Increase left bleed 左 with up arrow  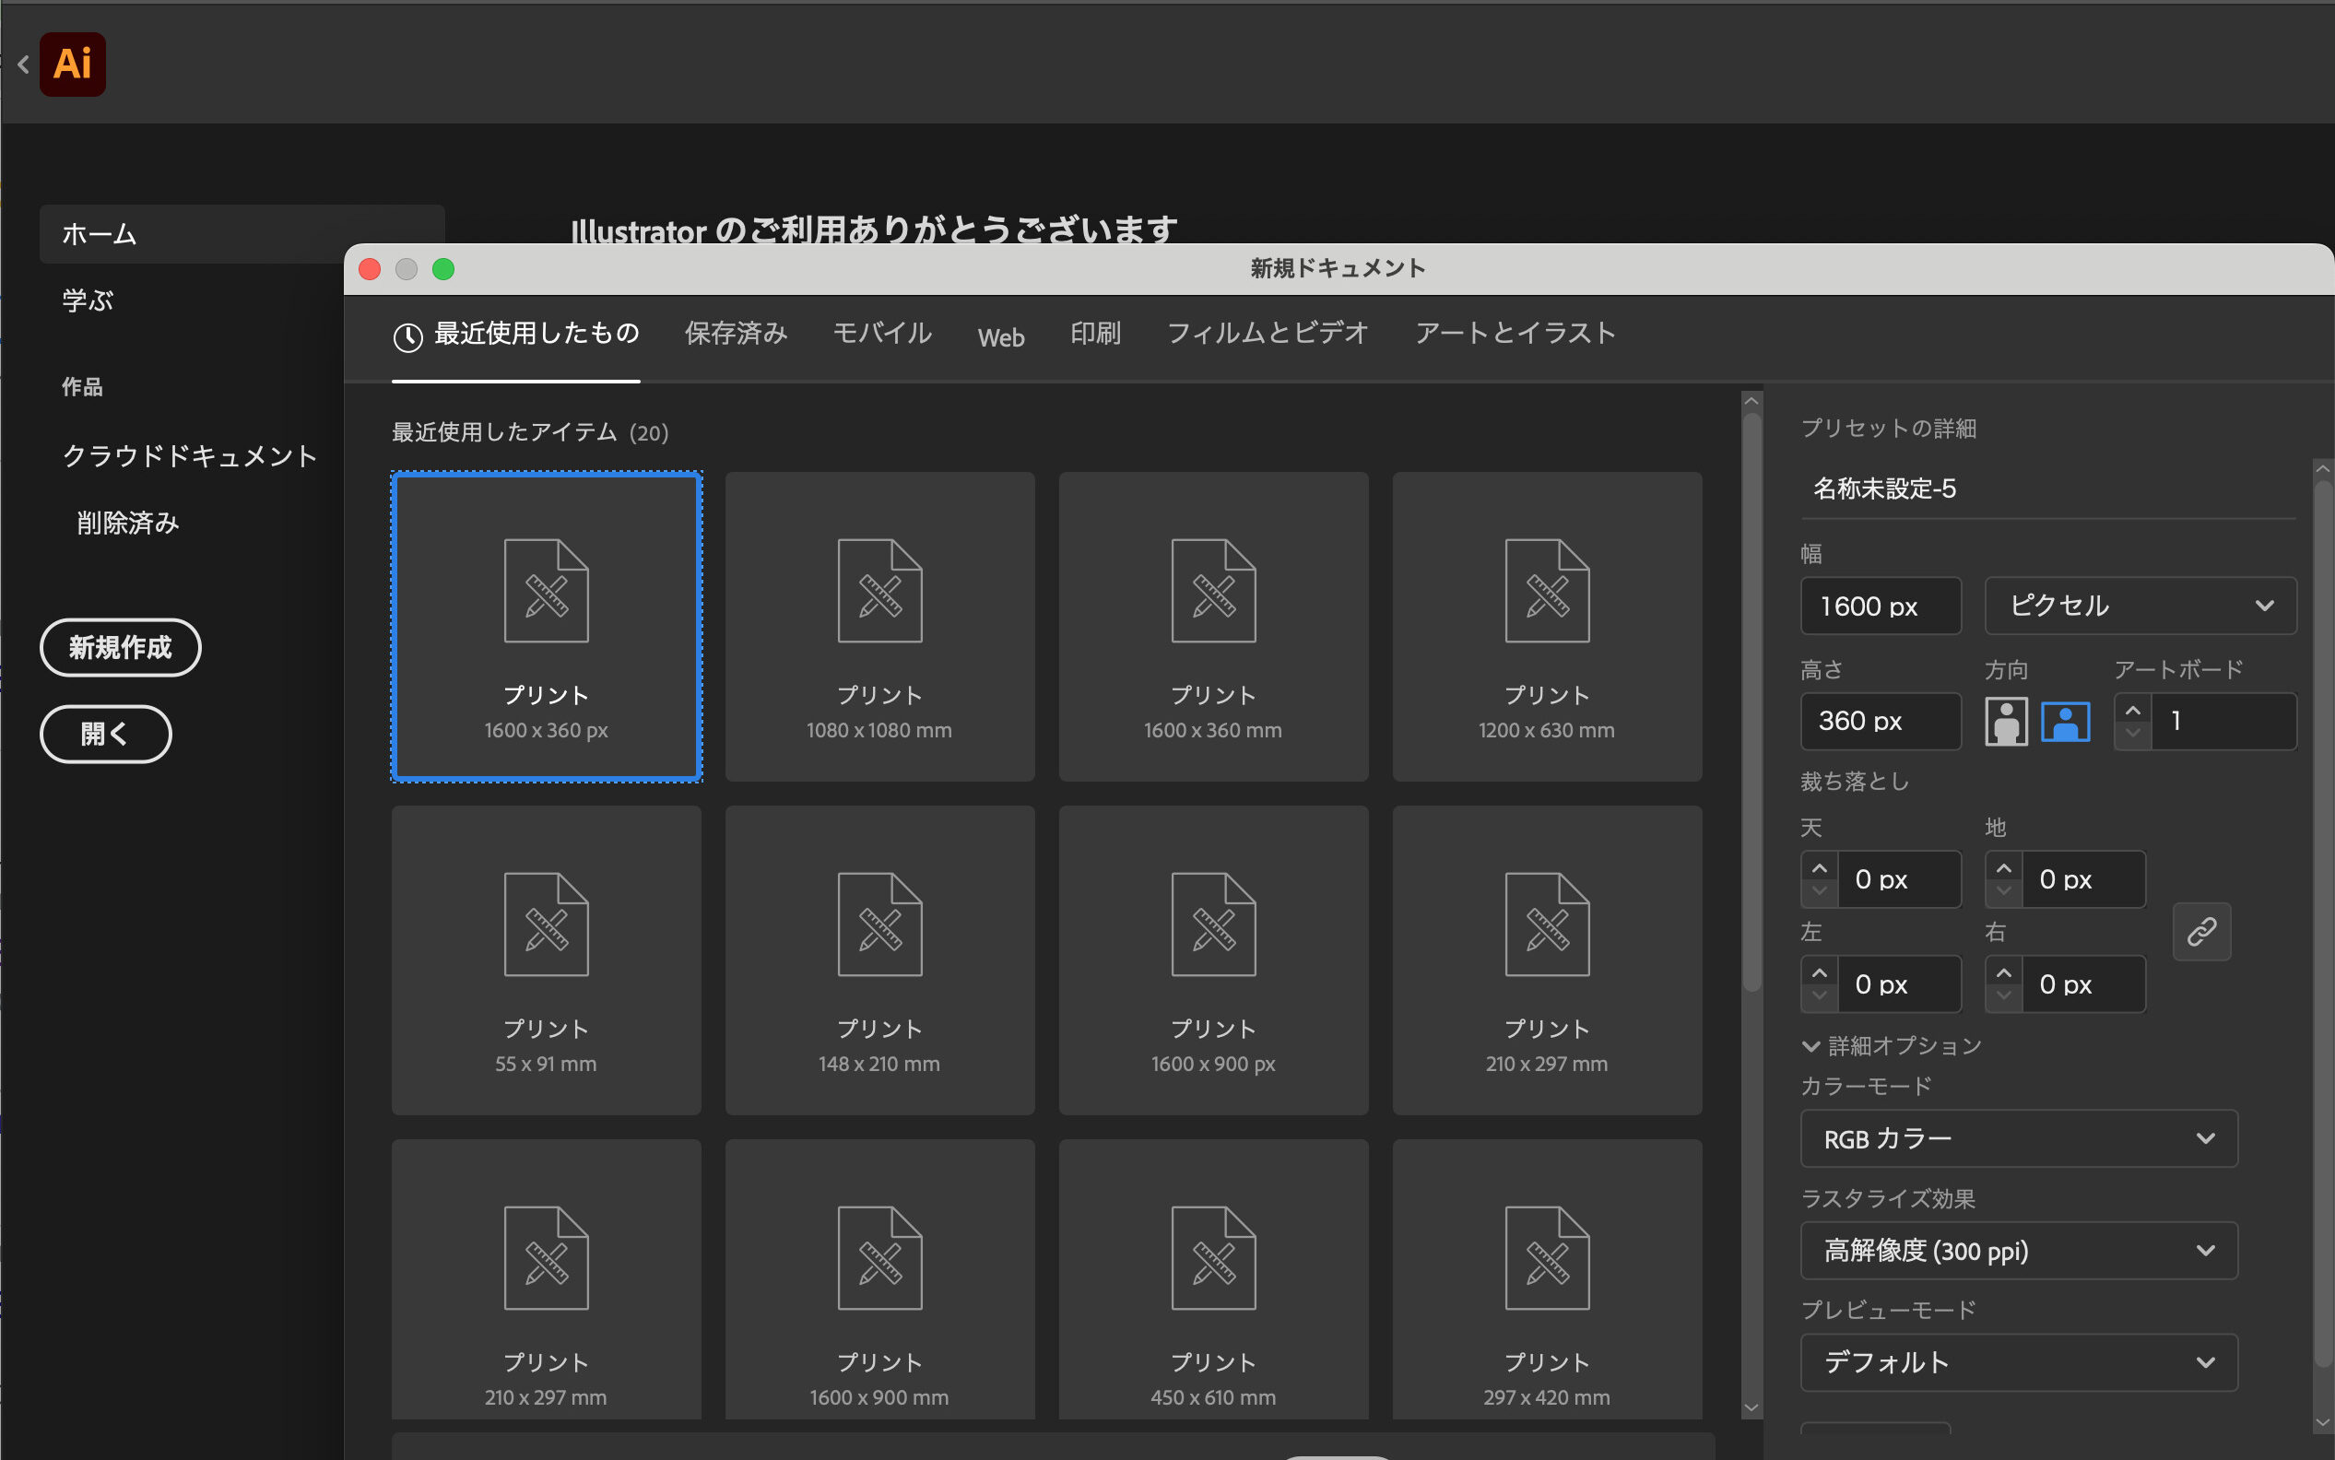(1820, 971)
